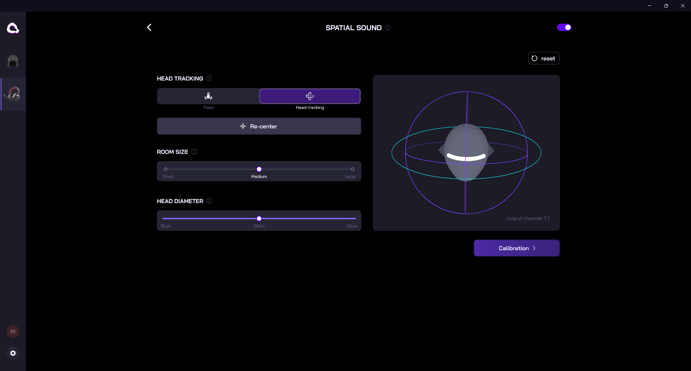The width and height of the screenshot is (691, 371).
Task: Set room size to Large
Action: 353,169
